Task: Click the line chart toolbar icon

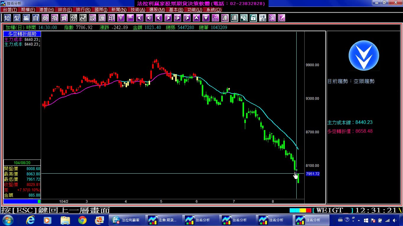Action: coord(83,18)
